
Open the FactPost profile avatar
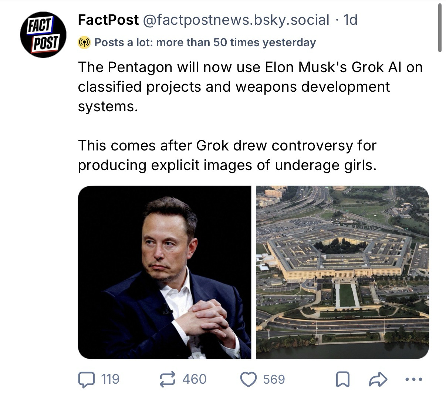tap(43, 35)
